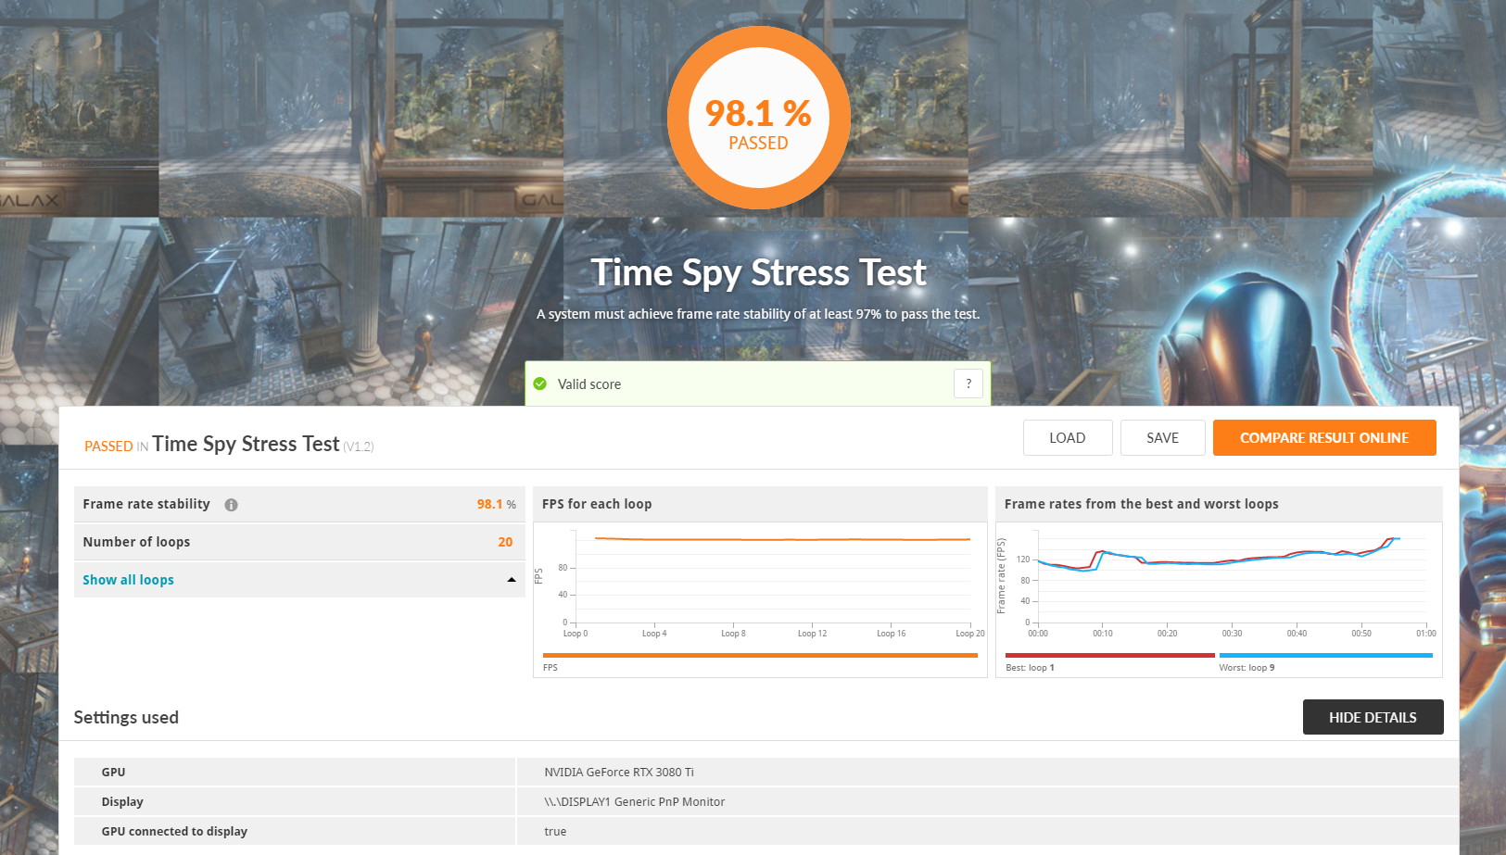Click the SAVE button
1506x855 pixels.
(x=1162, y=438)
